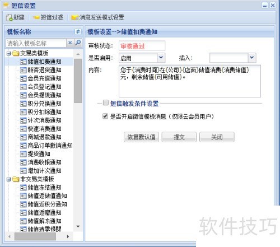Click the 提交 submit button

click(x=179, y=137)
